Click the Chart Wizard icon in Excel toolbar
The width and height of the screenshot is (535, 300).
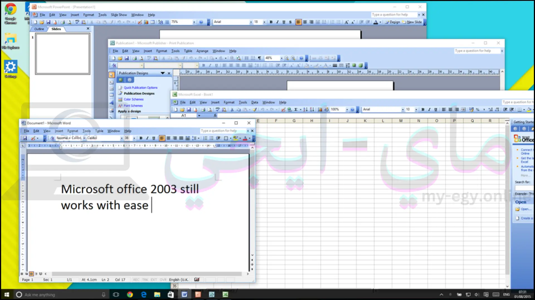320,109
